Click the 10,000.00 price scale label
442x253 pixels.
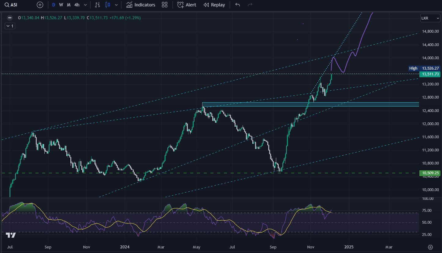point(431,190)
